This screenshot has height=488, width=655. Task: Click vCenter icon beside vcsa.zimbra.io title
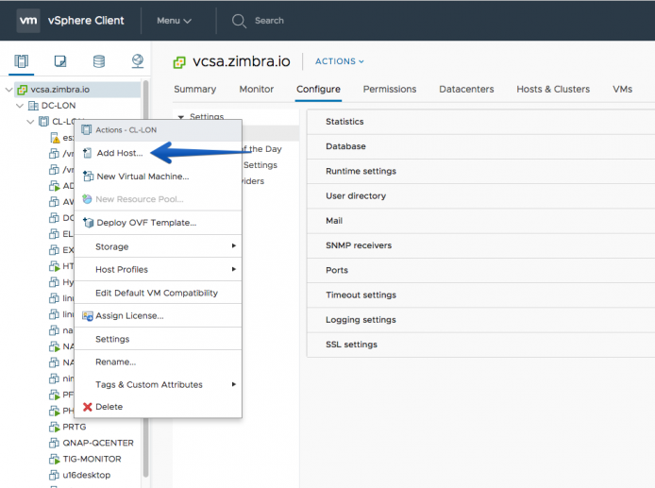coord(179,62)
